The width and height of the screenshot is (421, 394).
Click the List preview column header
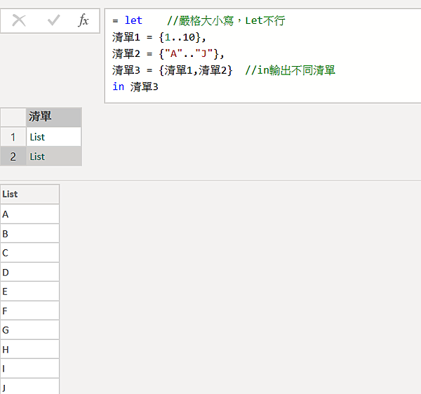click(29, 194)
